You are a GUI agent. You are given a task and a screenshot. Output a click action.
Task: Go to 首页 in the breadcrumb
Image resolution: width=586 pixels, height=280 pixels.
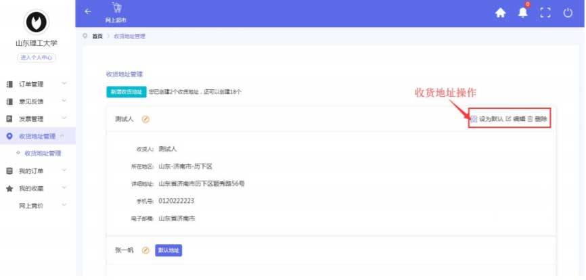97,36
